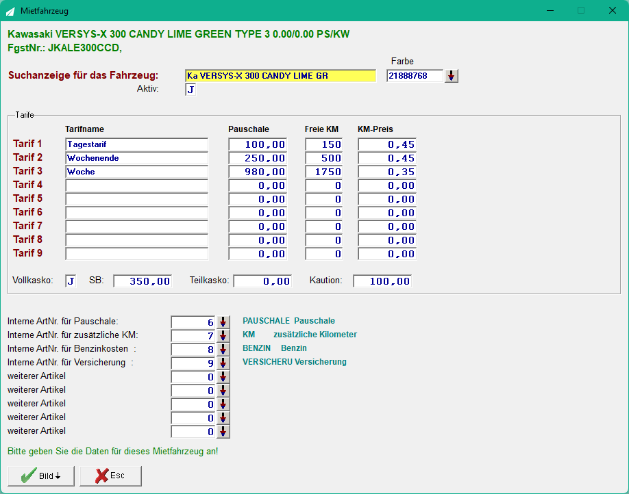Click ArtNr. für Pauschale number field

[x=193, y=322]
